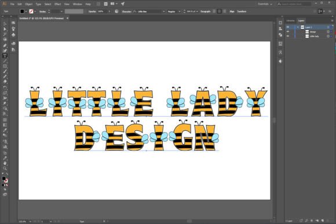This screenshot has width=336, height=224.
Task: Open the font style Regular dropdown
Action: 180,12
